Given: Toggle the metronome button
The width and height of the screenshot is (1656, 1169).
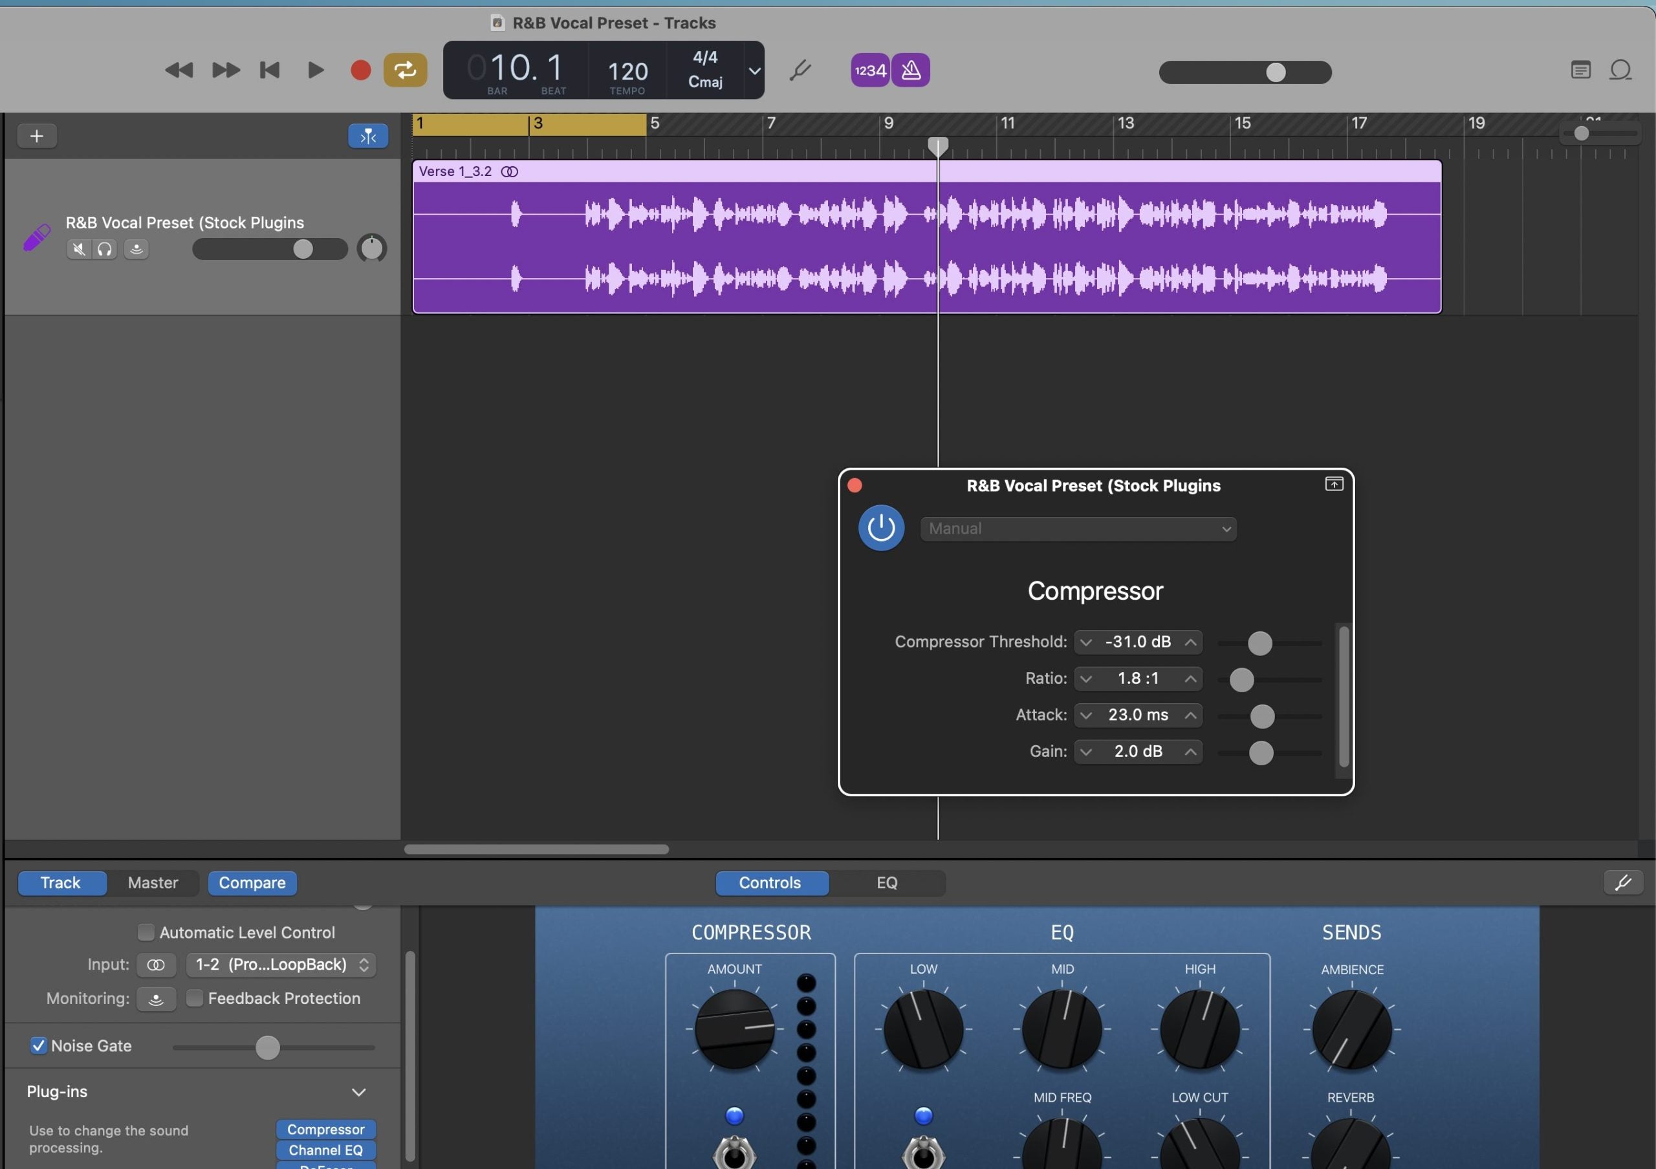Looking at the screenshot, I should tap(911, 70).
